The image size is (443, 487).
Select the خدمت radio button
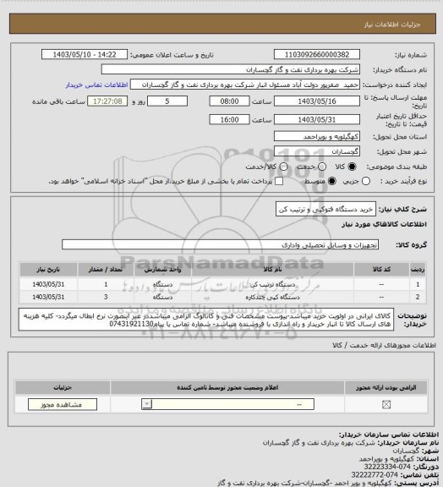tap(322, 167)
